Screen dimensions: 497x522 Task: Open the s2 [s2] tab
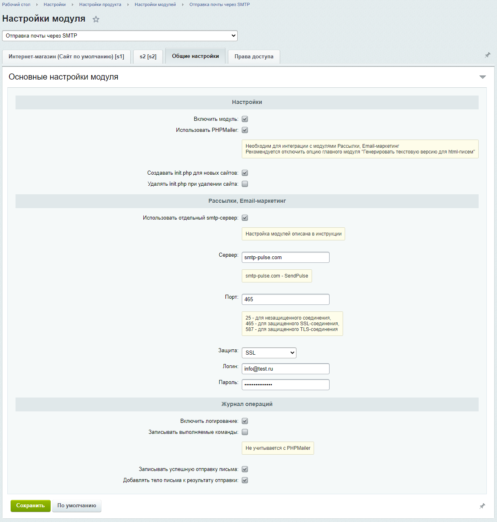148,57
